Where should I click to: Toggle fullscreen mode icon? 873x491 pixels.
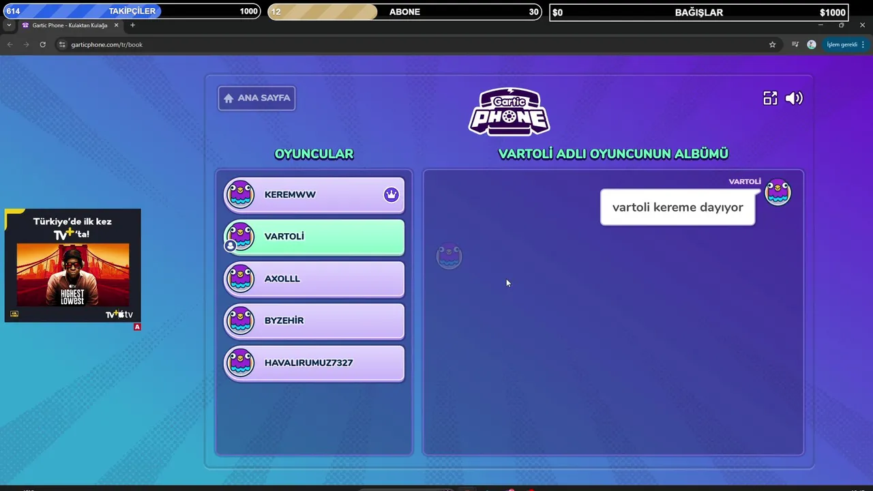(770, 98)
